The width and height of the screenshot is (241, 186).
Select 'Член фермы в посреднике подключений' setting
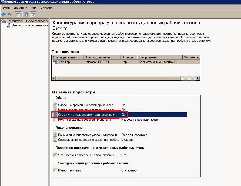[88, 155]
